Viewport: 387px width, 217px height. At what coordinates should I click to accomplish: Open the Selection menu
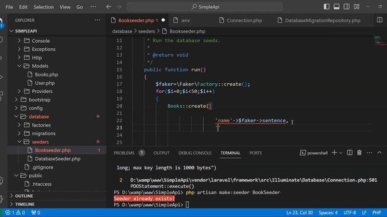(44, 7)
